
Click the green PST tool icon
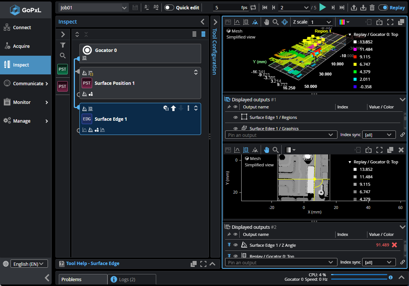(63, 69)
